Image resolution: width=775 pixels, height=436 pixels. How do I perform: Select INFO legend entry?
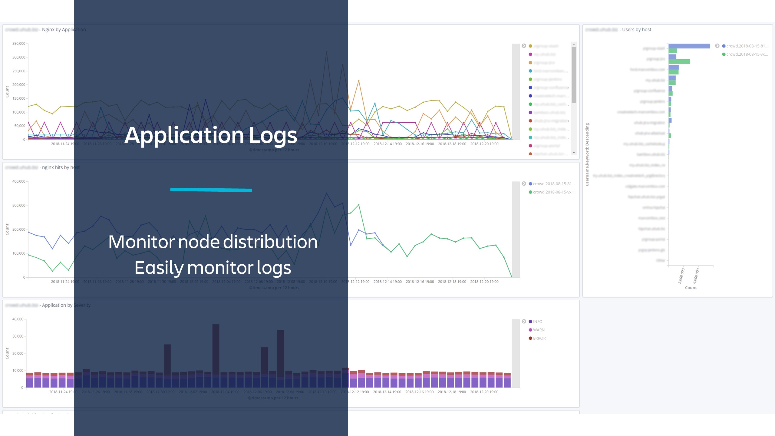pos(536,322)
